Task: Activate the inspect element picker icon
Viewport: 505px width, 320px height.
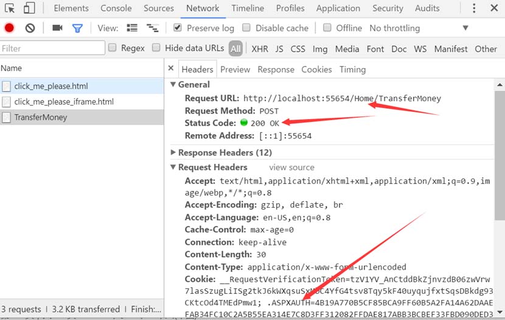Action: (10, 8)
